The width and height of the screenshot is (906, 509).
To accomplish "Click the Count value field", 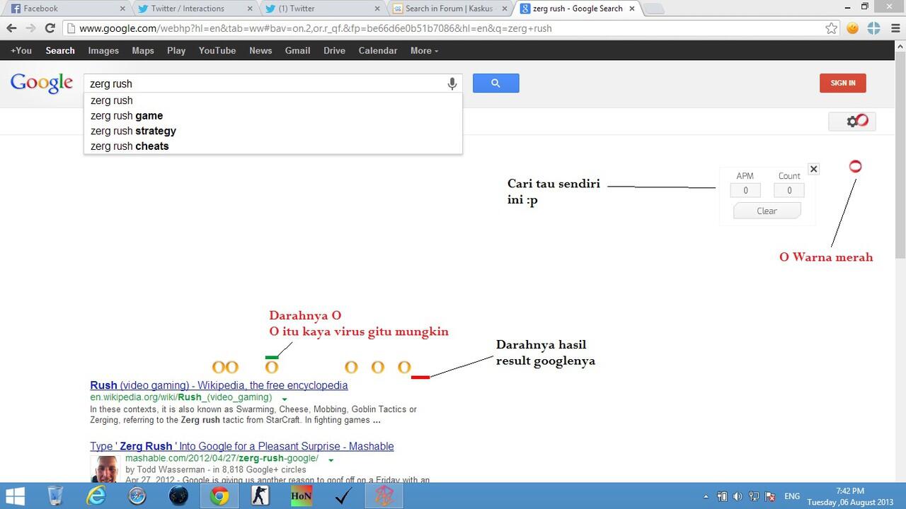I will (789, 190).
